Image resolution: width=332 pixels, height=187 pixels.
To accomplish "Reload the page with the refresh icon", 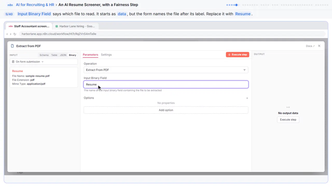I will click(15, 34).
